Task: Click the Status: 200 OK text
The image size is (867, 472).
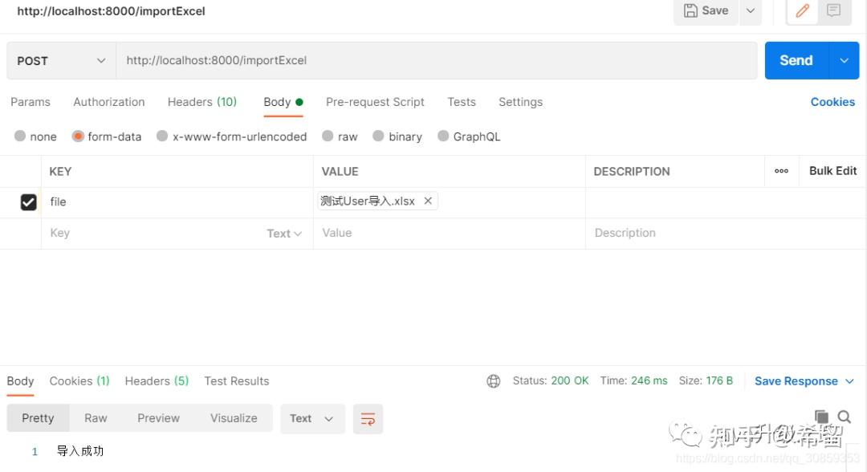Action: pos(551,380)
